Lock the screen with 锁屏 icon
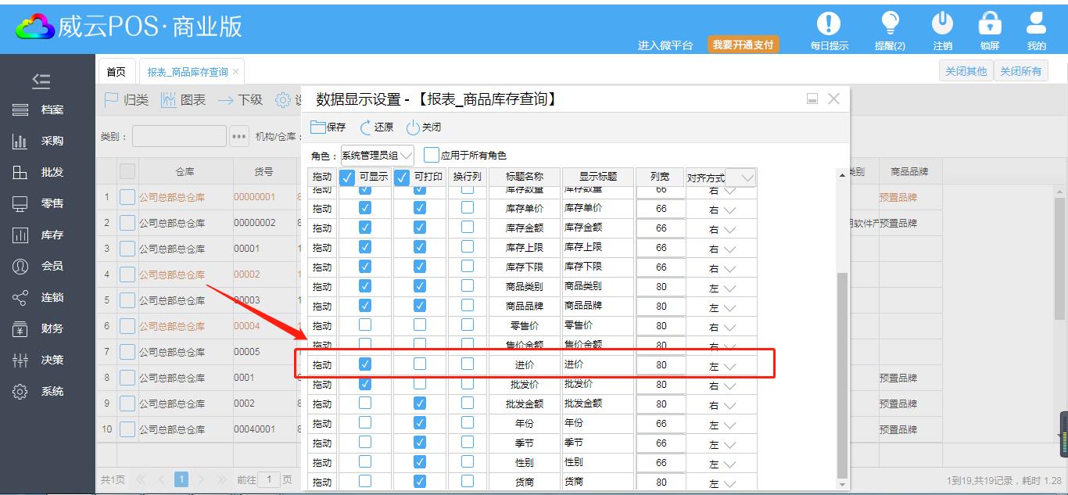Screen dimensions: 1068x495 990,23
